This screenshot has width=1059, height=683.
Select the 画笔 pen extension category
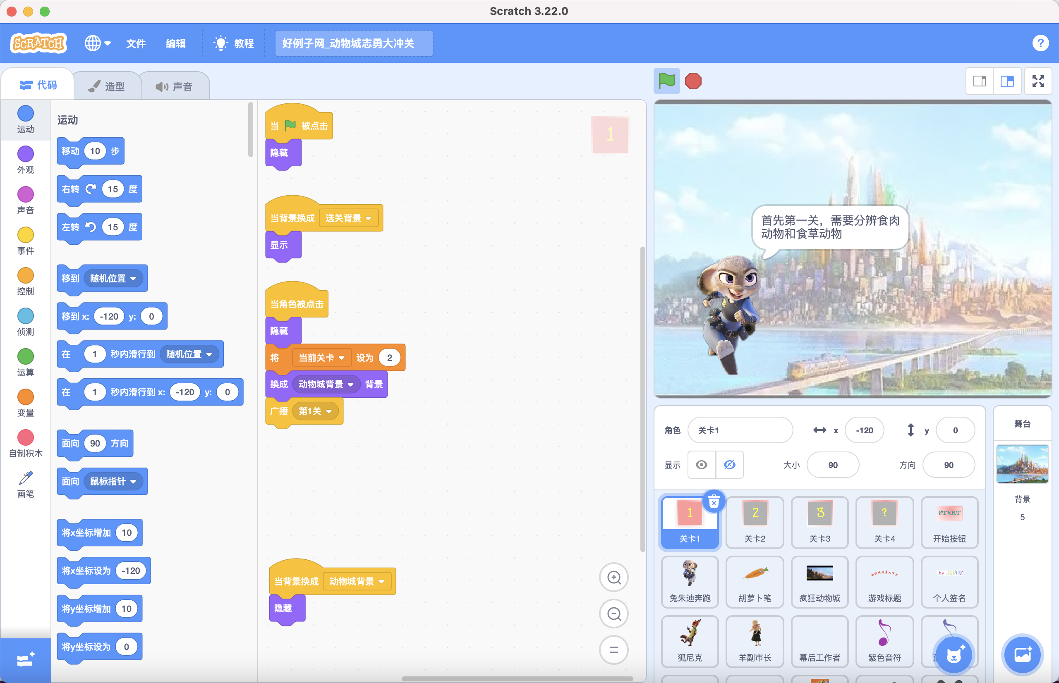pyautogui.click(x=25, y=484)
